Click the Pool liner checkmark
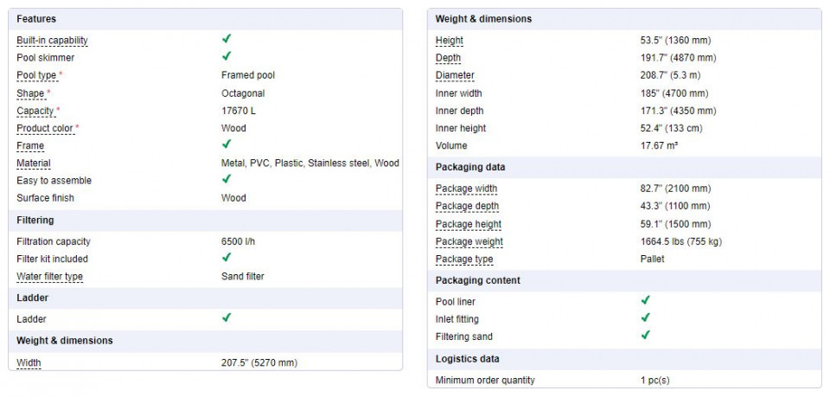The image size is (830, 397). pos(645,300)
